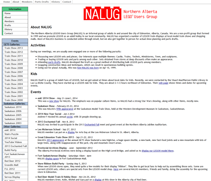The height and width of the screenshot is (181, 211).
Task: Open the Train Show 2009 gallery
Action: 15,64
